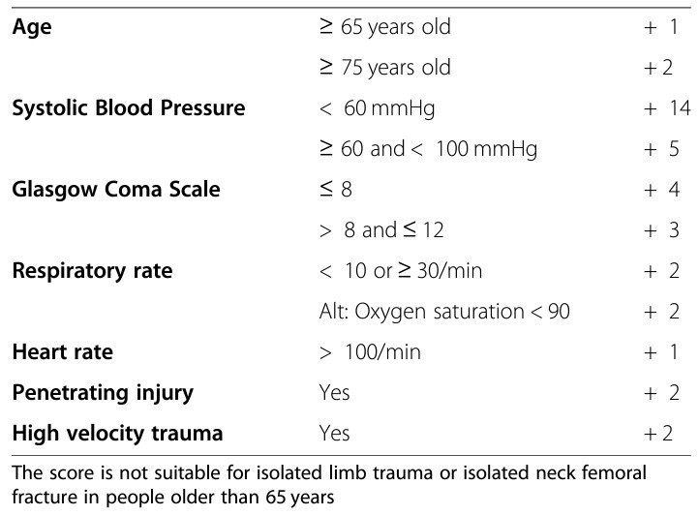Image resolution: width=699 pixels, height=515 pixels.
Task: Select 'Alt: Oxygen saturation < 90' text
Action: (444, 312)
